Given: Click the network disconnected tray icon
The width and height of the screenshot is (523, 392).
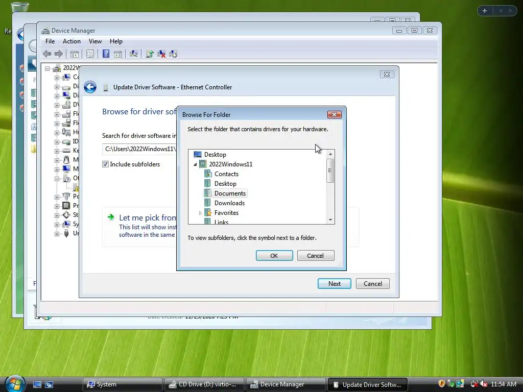Looking at the screenshot, I should pyautogui.click(x=474, y=384).
